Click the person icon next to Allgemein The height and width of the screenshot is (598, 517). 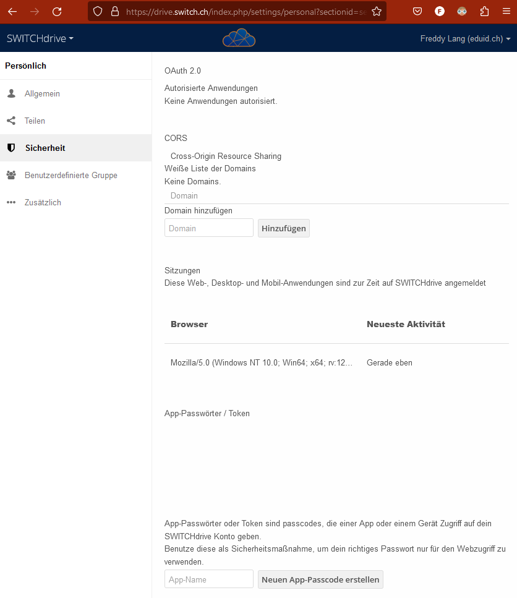11,93
